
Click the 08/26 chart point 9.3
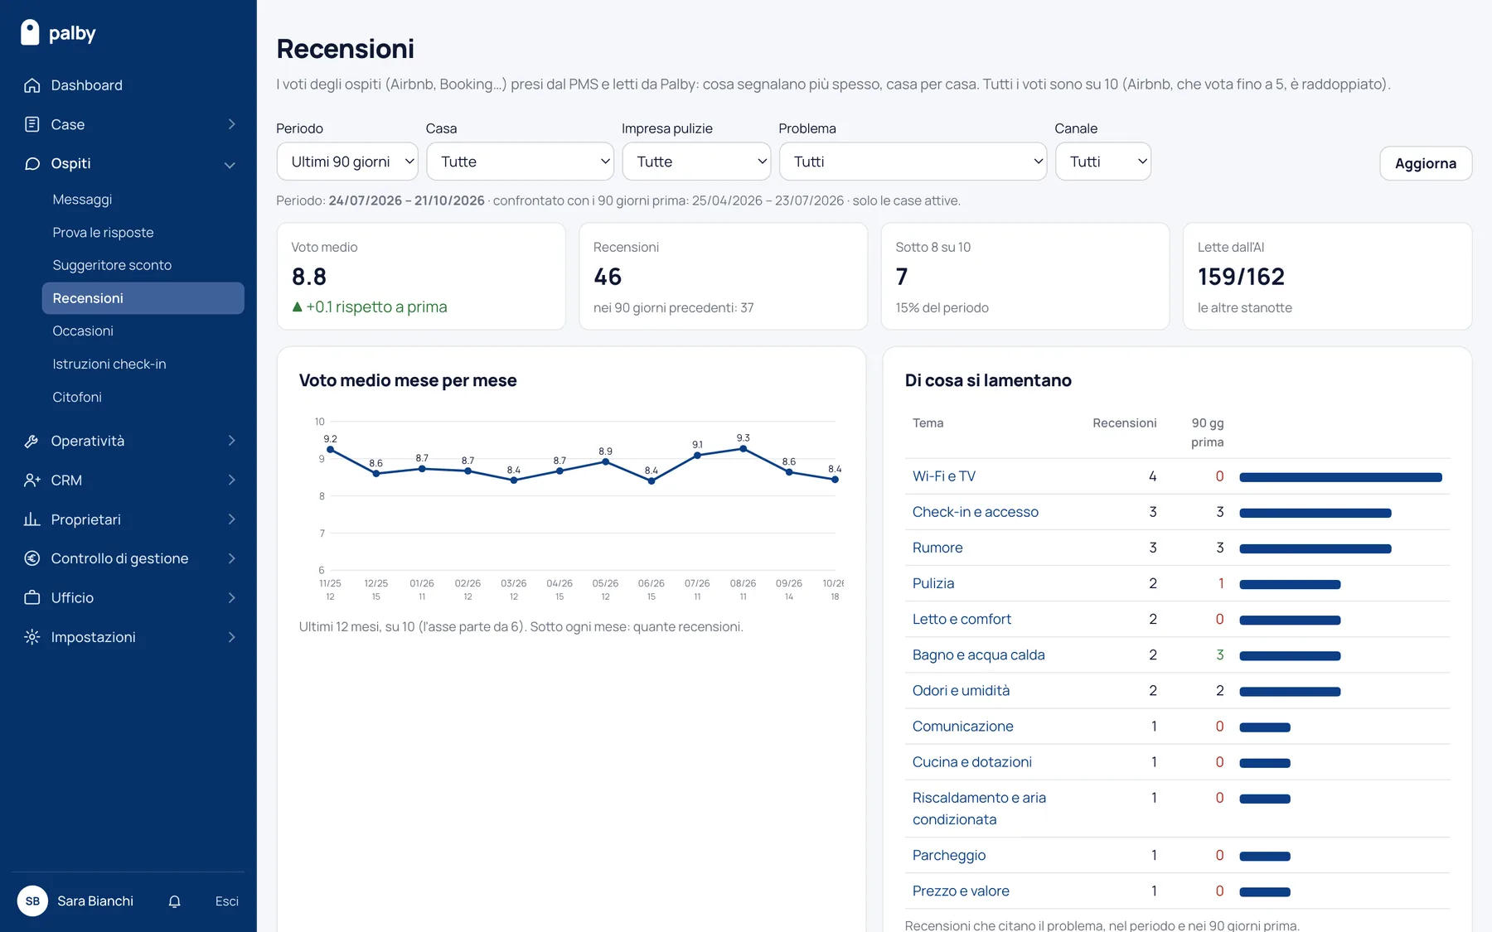point(744,448)
